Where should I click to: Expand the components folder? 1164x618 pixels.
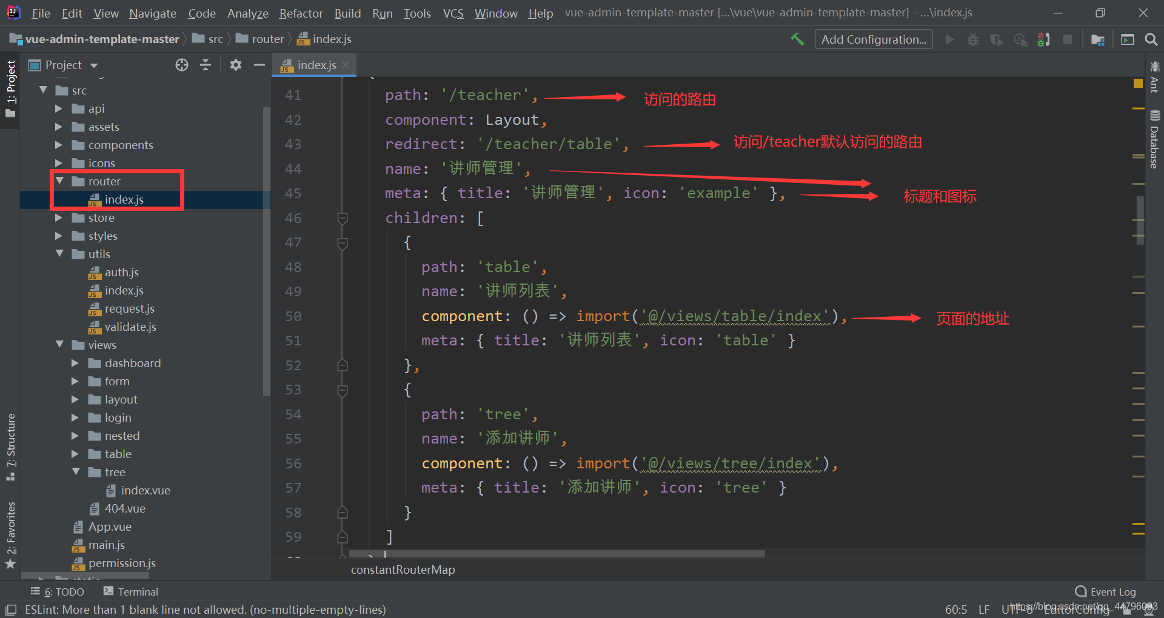[59, 145]
